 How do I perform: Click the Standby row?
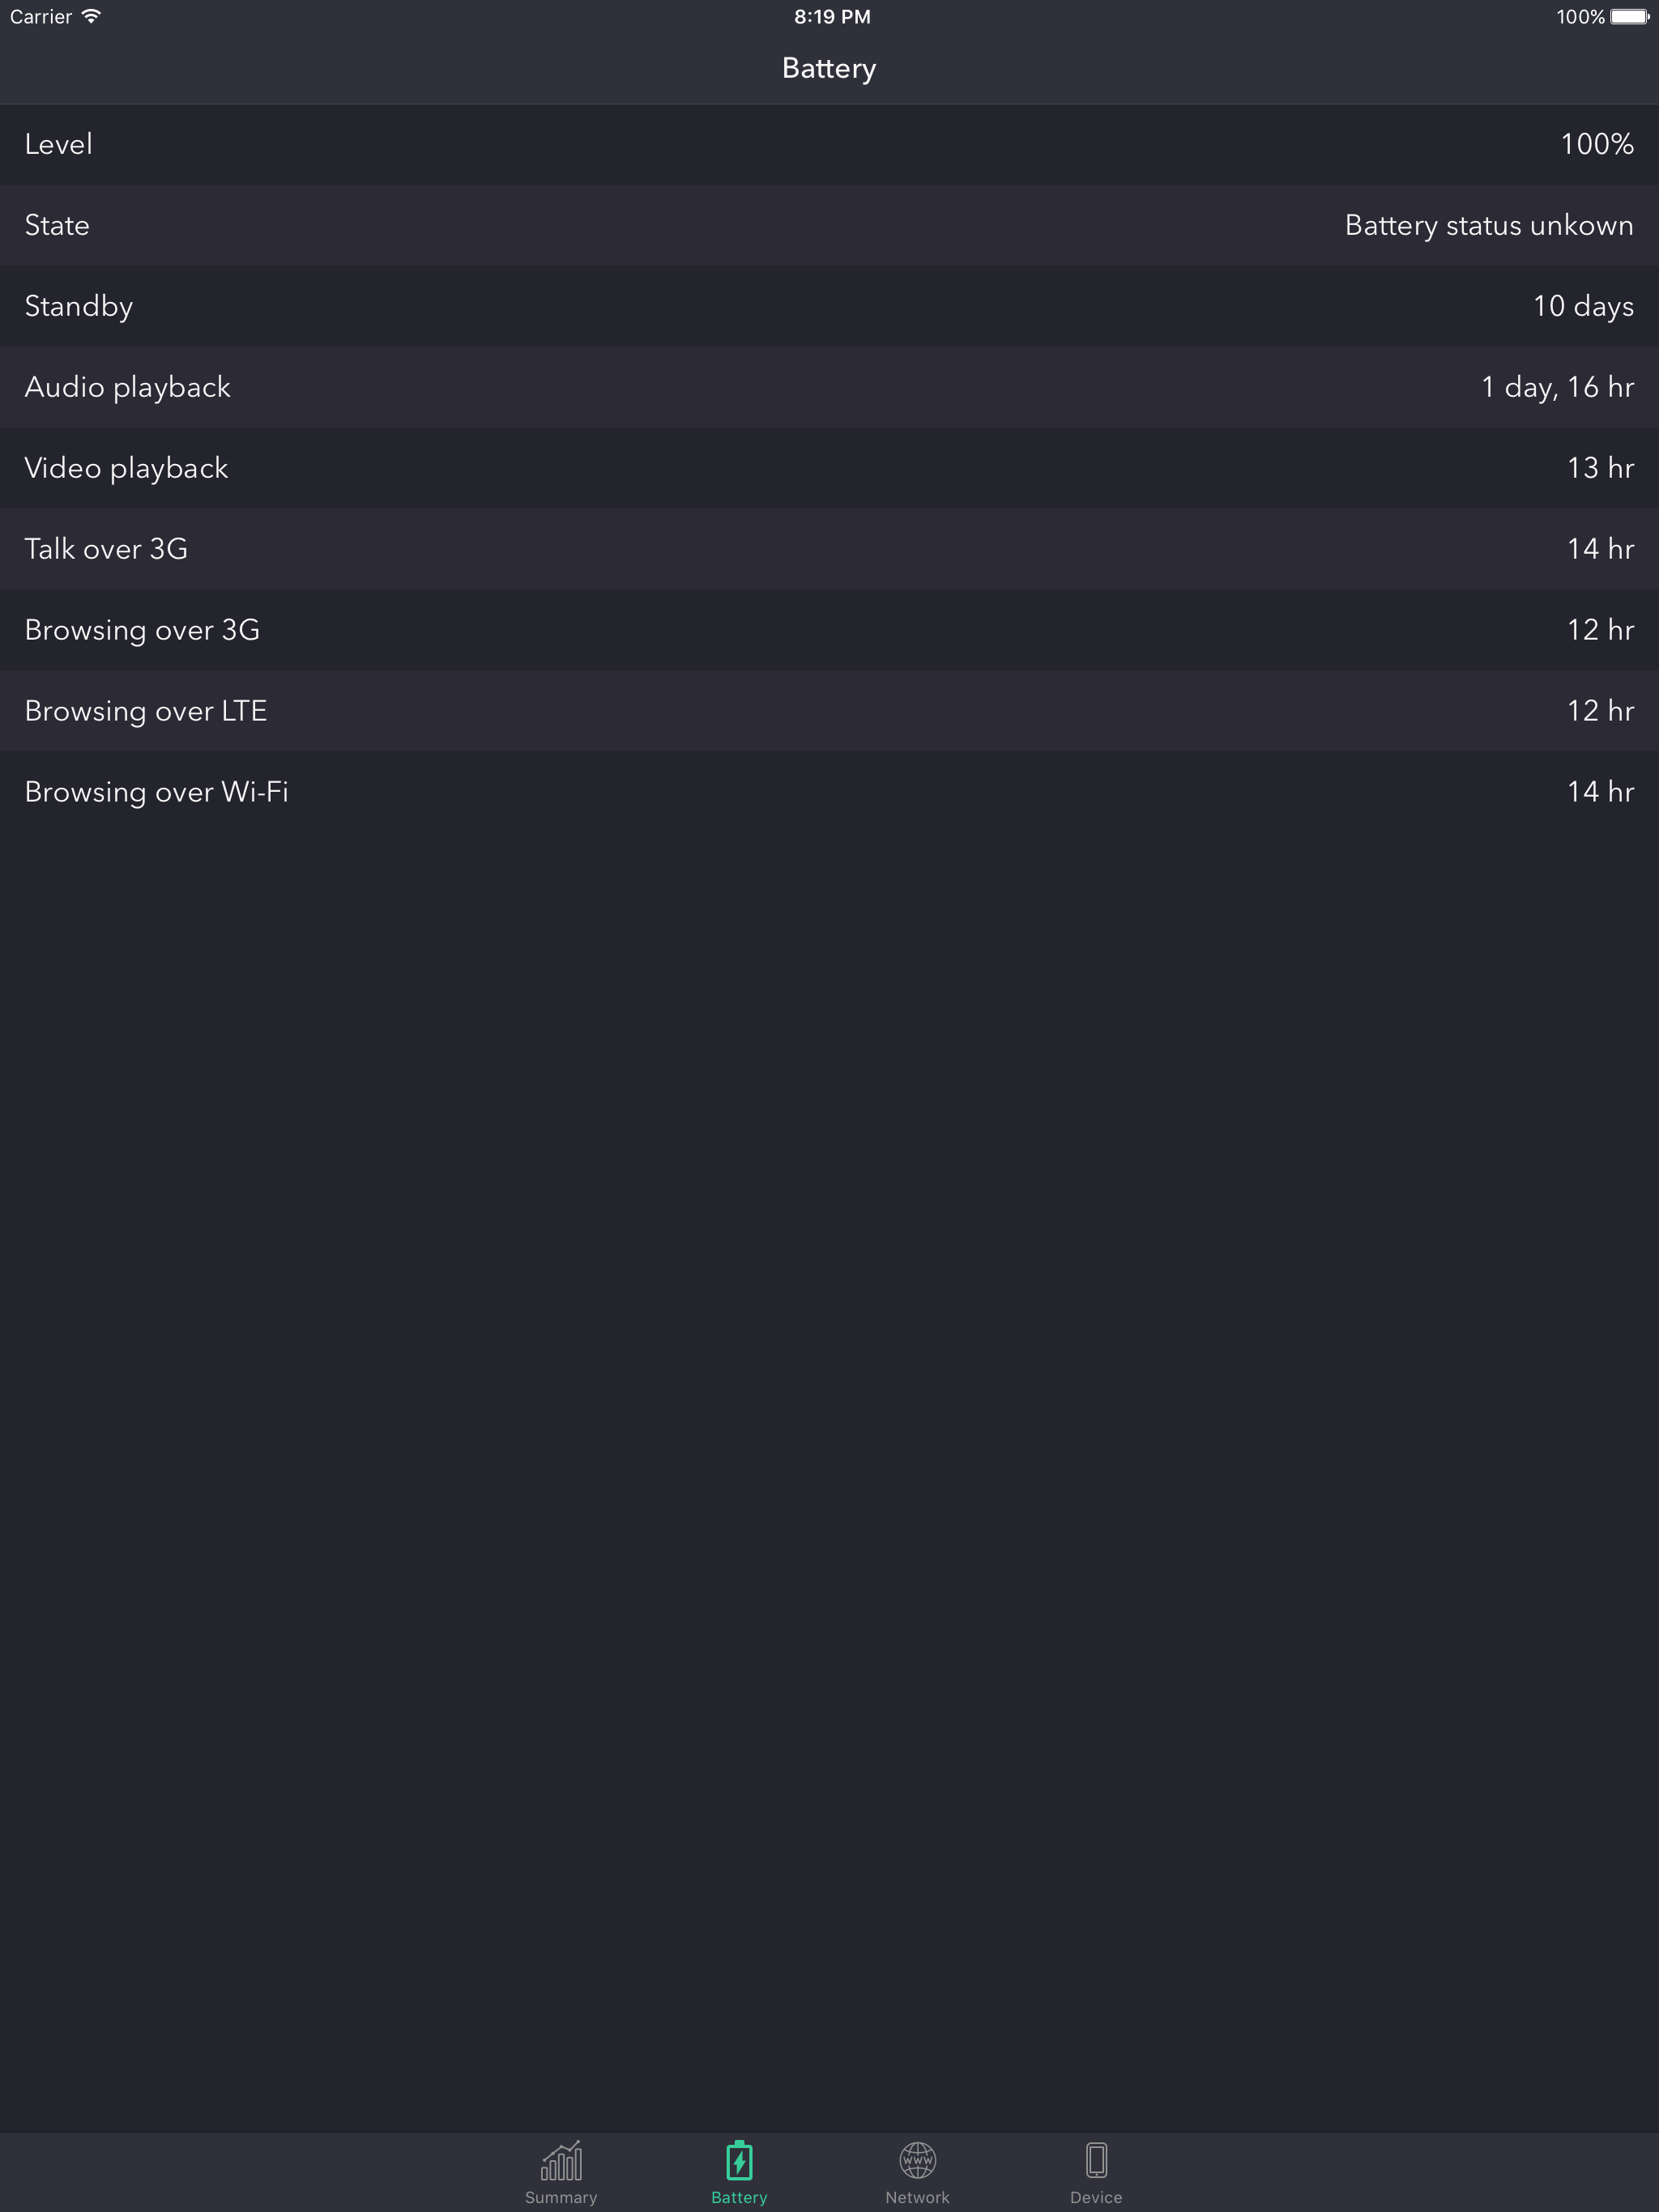tap(829, 306)
